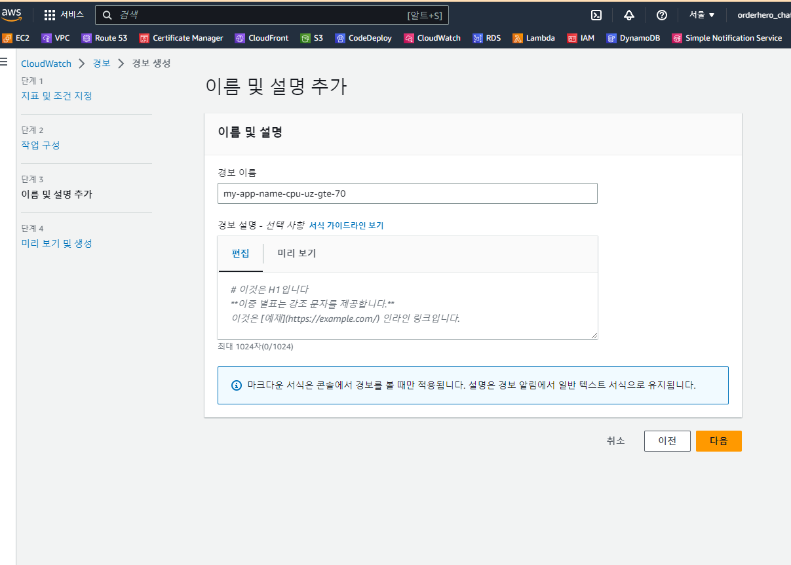
Task: Switch to the 편집 tab
Action: (x=241, y=253)
